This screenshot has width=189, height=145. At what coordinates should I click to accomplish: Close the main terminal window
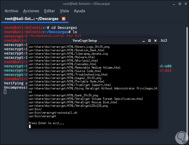186,4
